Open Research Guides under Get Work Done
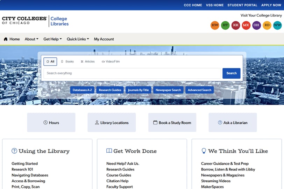The height and width of the screenshot is (189, 284). pos(120,169)
